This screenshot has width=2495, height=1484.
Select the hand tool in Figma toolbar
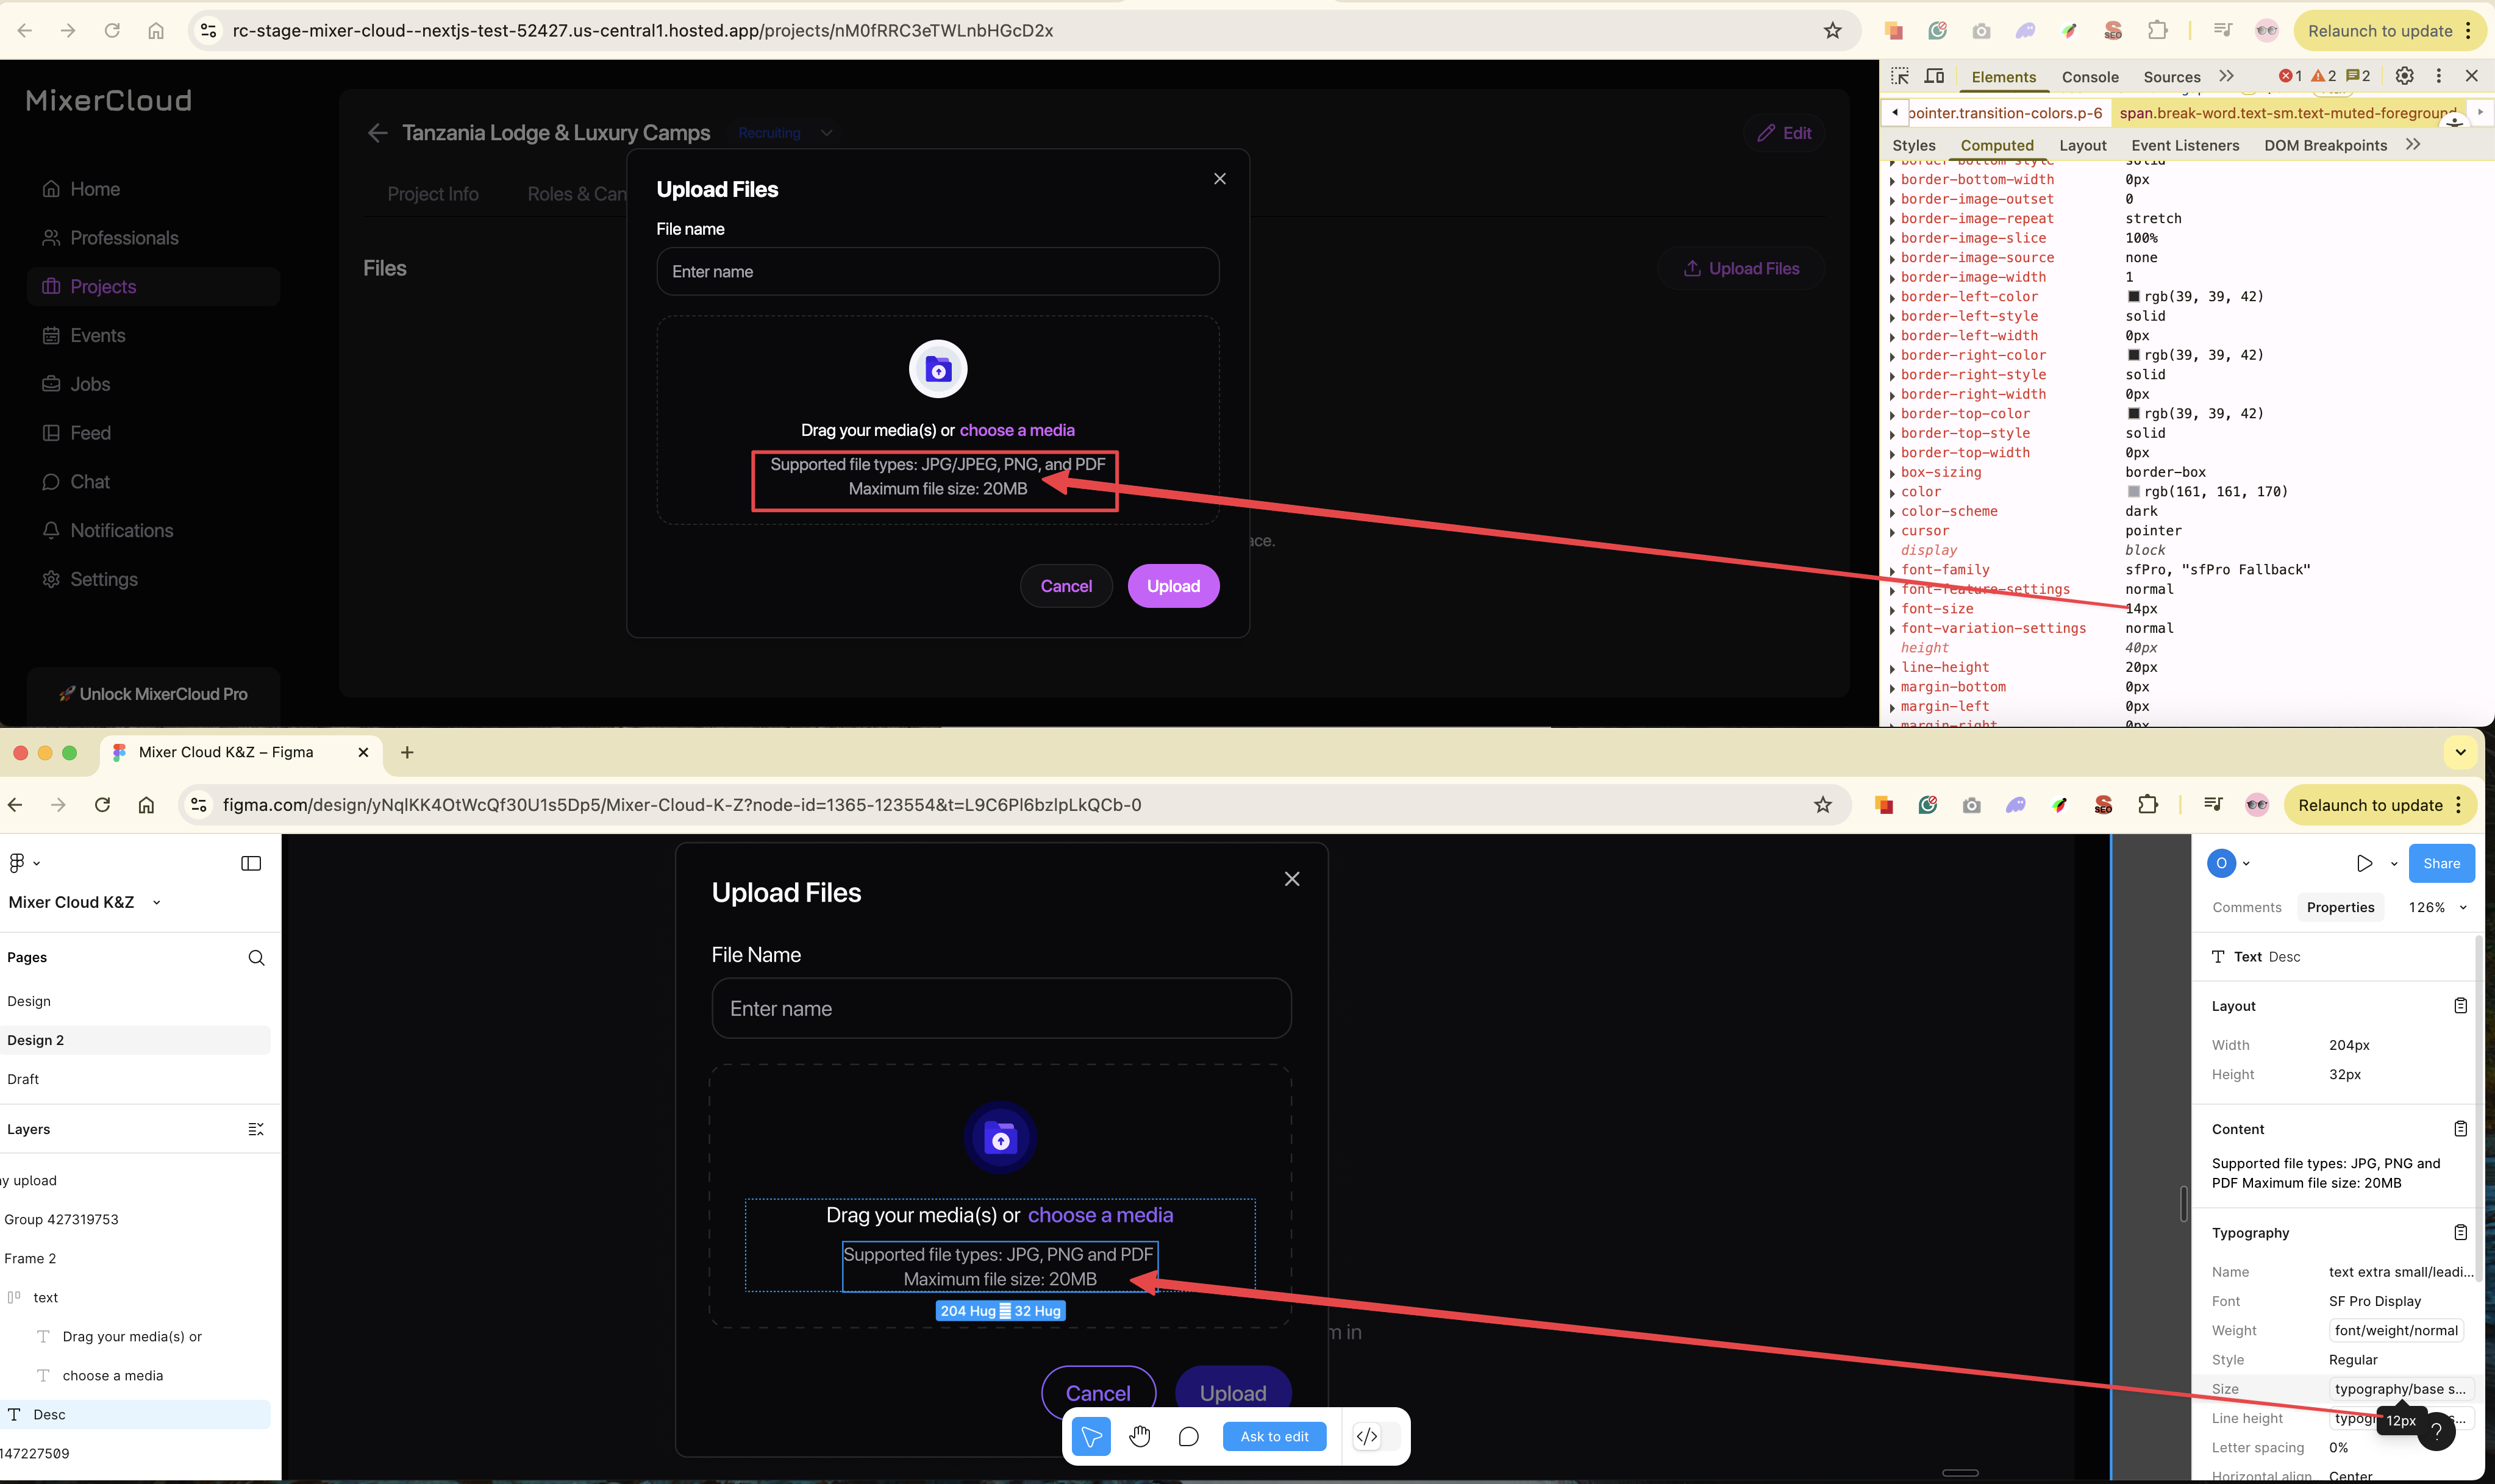(1140, 1437)
